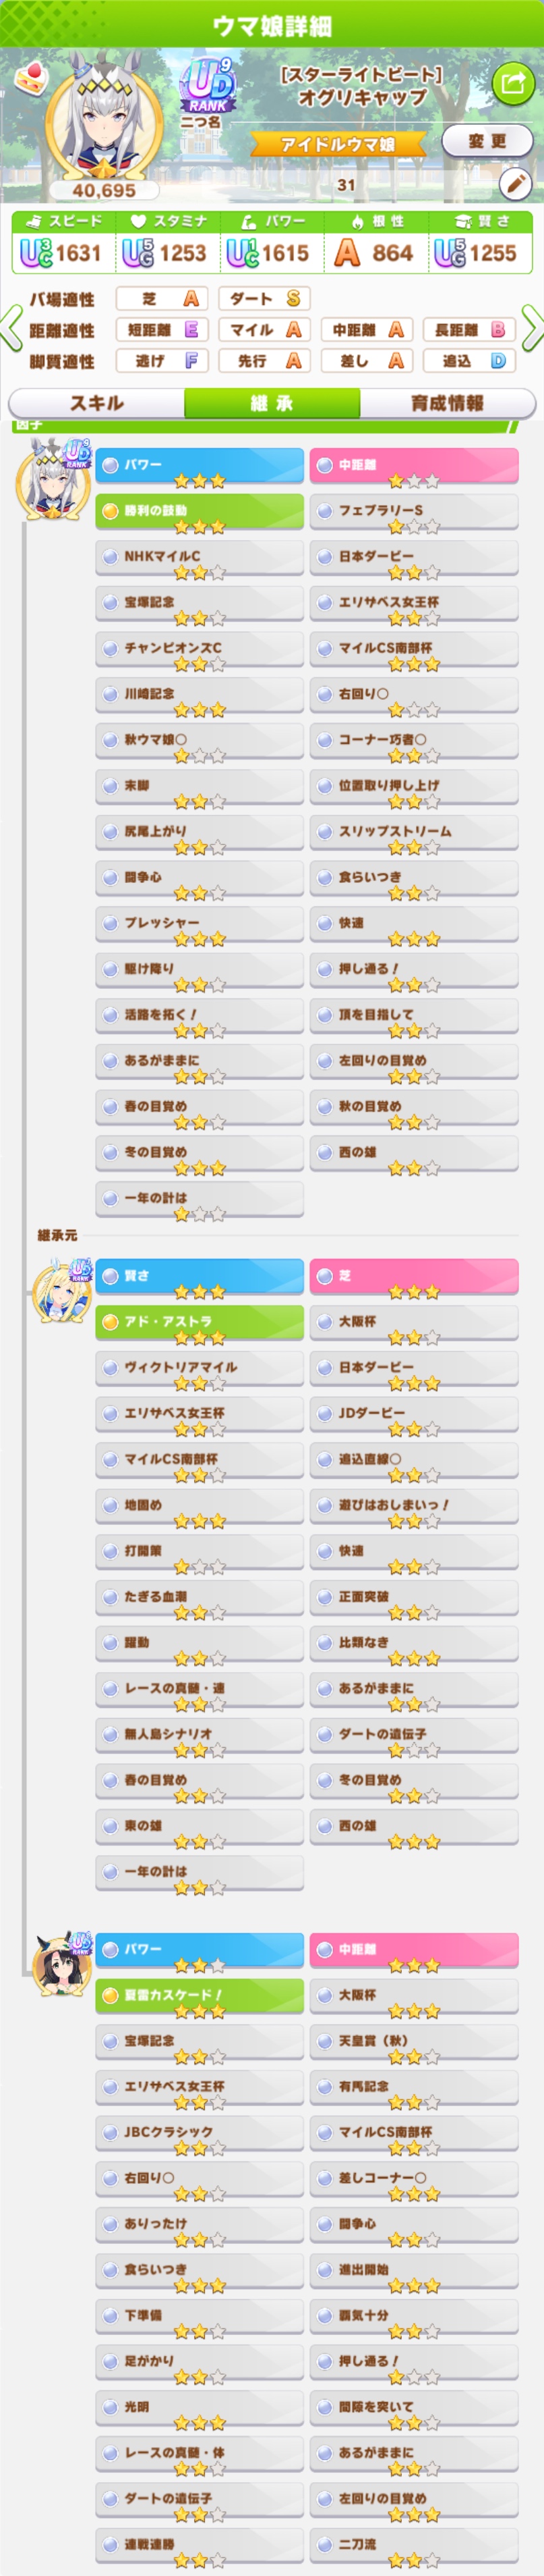Switch to the スキル tab
The height and width of the screenshot is (2576, 544).
tap(97, 402)
